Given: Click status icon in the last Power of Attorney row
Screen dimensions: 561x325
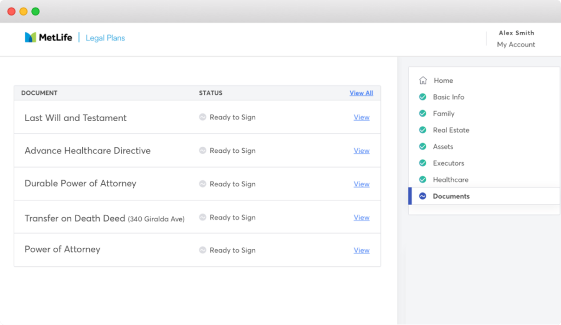Looking at the screenshot, I should click(x=203, y=250).
